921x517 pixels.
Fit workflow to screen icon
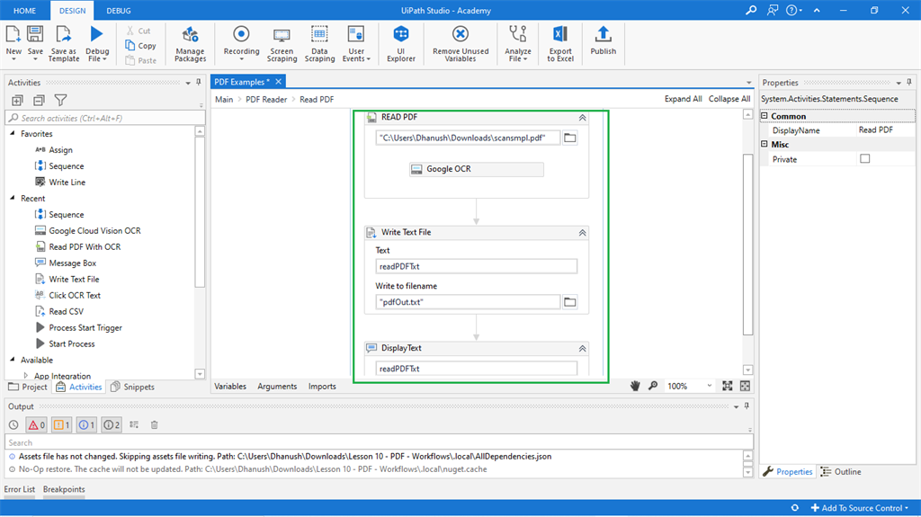click(x=727, y=386)
